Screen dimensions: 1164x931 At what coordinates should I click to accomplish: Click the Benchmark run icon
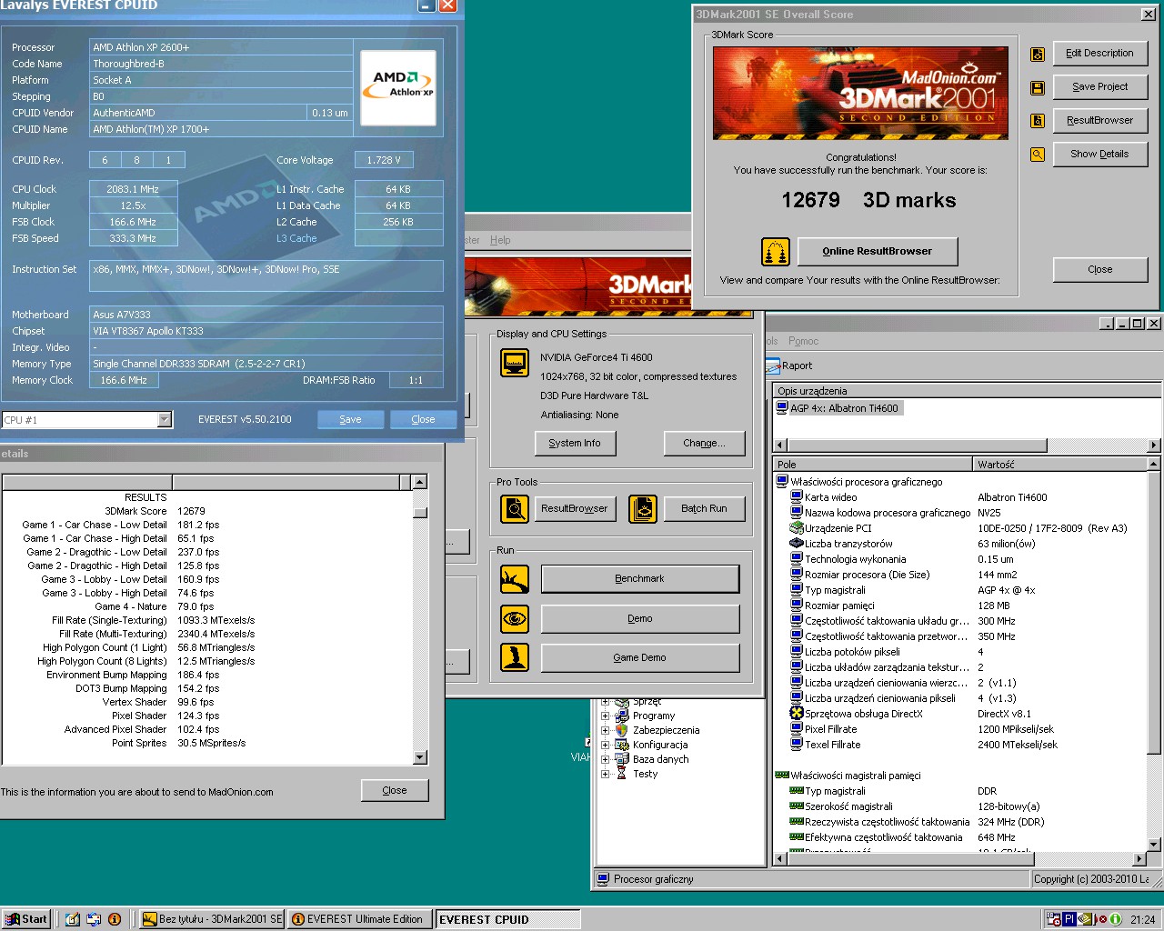(515, 578)
